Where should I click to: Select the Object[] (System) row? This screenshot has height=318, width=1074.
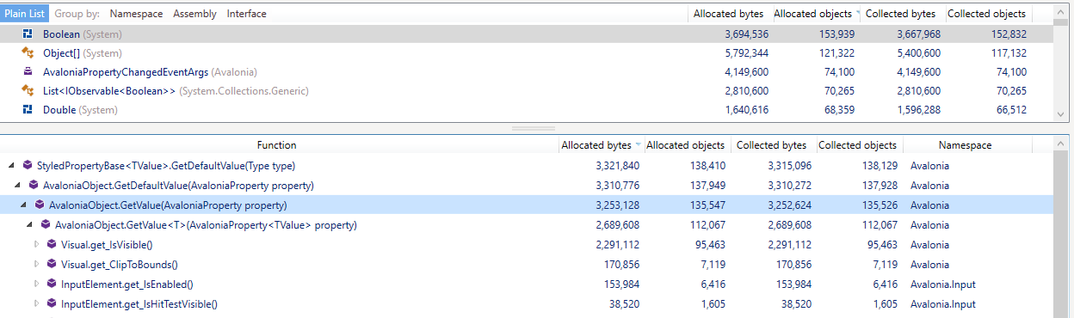click(x=527, y=53)
